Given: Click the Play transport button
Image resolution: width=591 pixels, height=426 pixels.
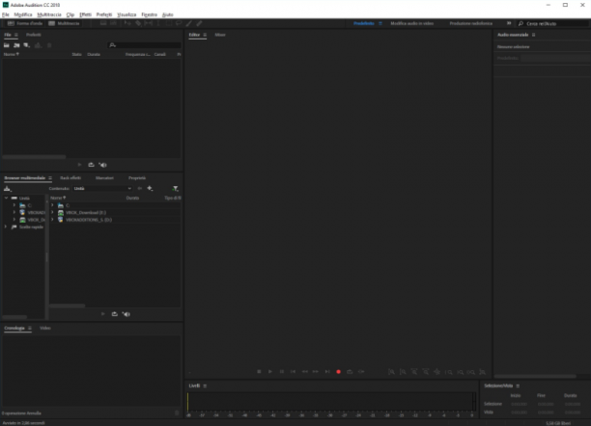Looking at the screenshot, I should coord(270,372).
